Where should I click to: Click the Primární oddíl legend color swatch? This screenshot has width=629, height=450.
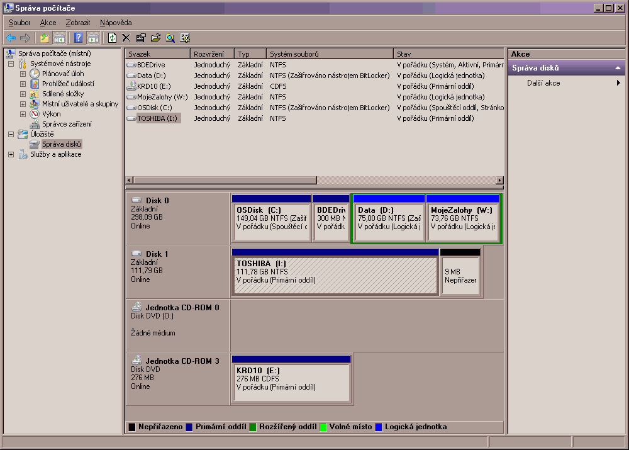pos(189,427)
